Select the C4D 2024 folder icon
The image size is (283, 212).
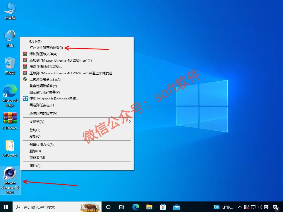point(10,148)
